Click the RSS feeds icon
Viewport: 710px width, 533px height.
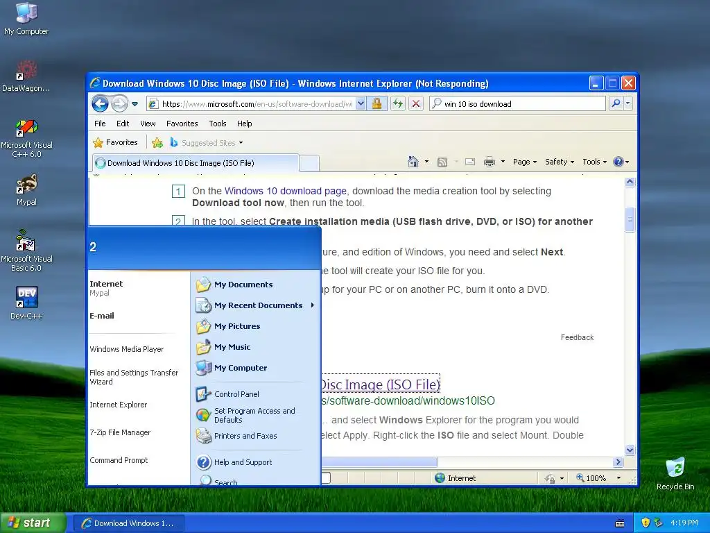442,162
